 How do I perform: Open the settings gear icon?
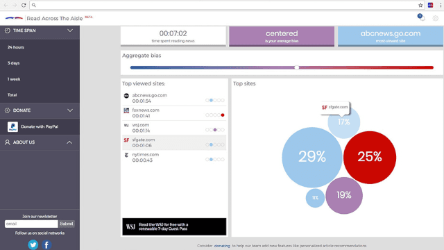(435, 18)
